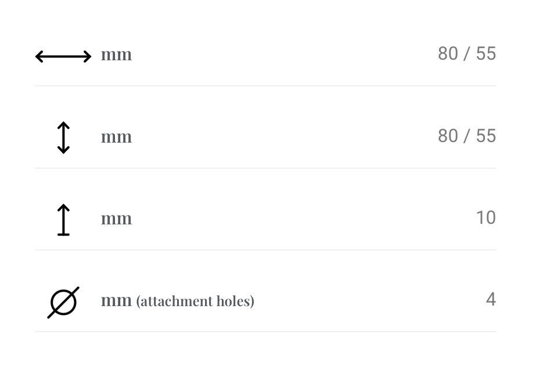Image resolution: width=543 pixels, height=374 pixels.
Task: Click the divider line below the width row
Action: pyautogui.click(x=265, y=86)
